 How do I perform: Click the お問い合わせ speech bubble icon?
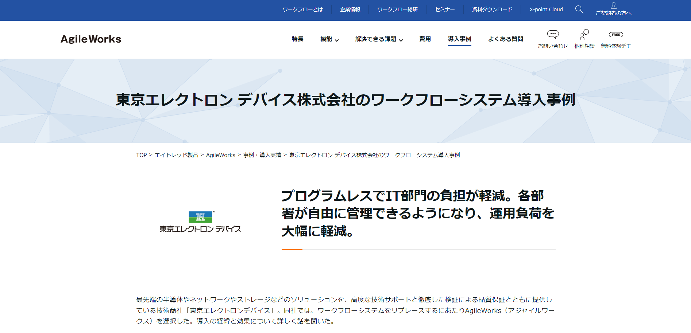553,35
